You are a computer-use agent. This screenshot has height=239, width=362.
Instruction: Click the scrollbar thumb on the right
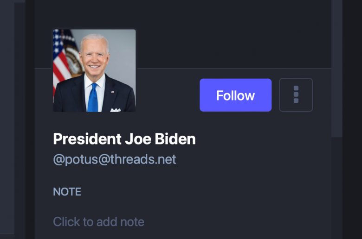(337, 69)
